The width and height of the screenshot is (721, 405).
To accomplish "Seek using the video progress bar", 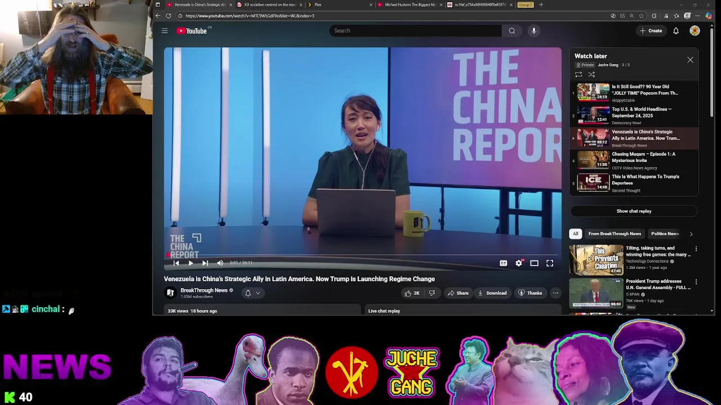I will (363, 255).
